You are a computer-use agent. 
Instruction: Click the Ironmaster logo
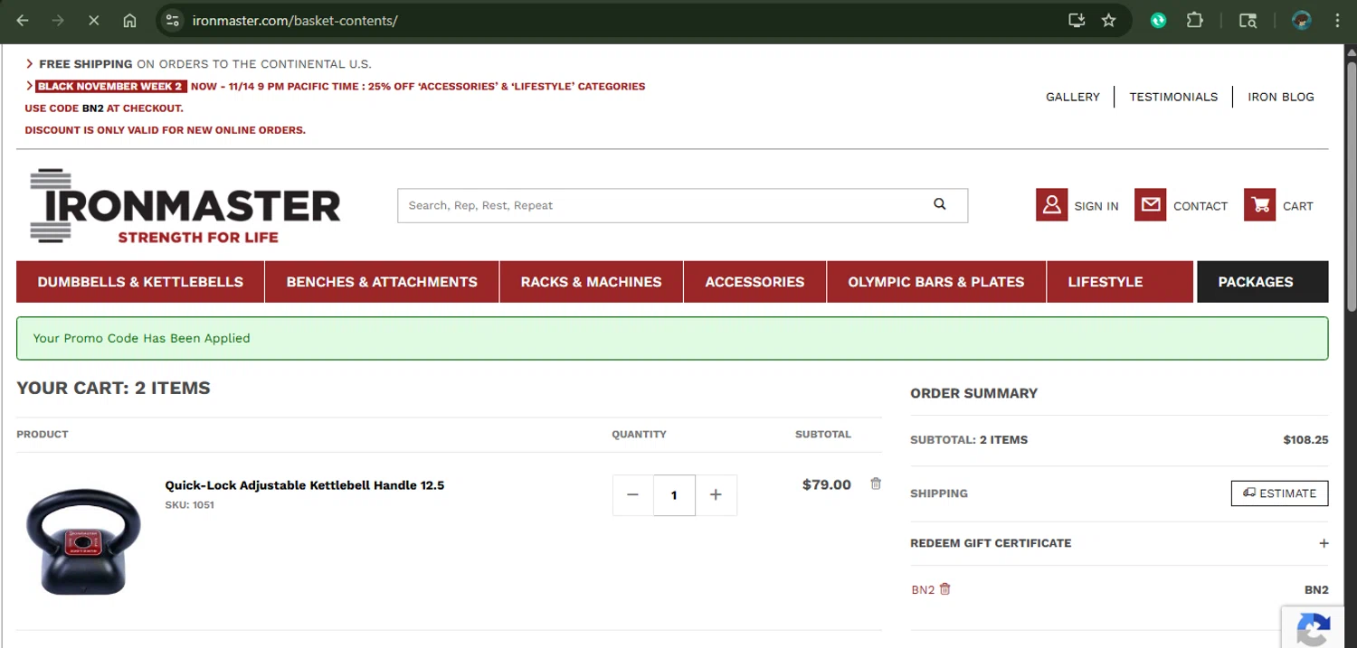(x=185, y=206)
